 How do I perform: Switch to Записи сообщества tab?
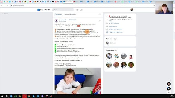(x=70, y=14)
